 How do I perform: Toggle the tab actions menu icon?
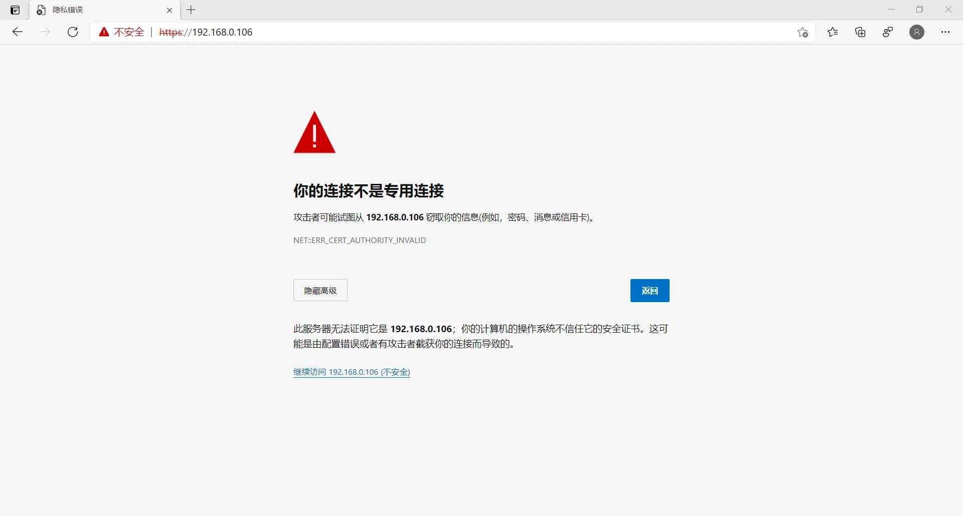[x=15, y=10]
